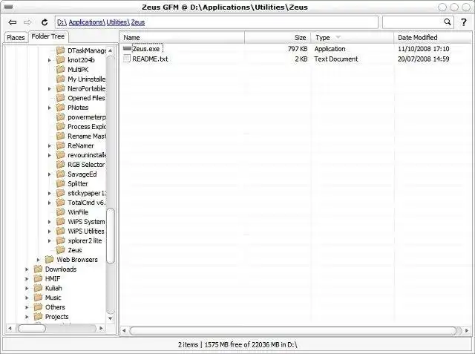
Task: Click the file list horizontal scrollbar thumb
Action: pos(293,330)
